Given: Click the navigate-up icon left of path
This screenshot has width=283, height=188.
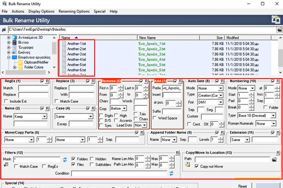Looking at the screenshot, I should pos(4,30).
